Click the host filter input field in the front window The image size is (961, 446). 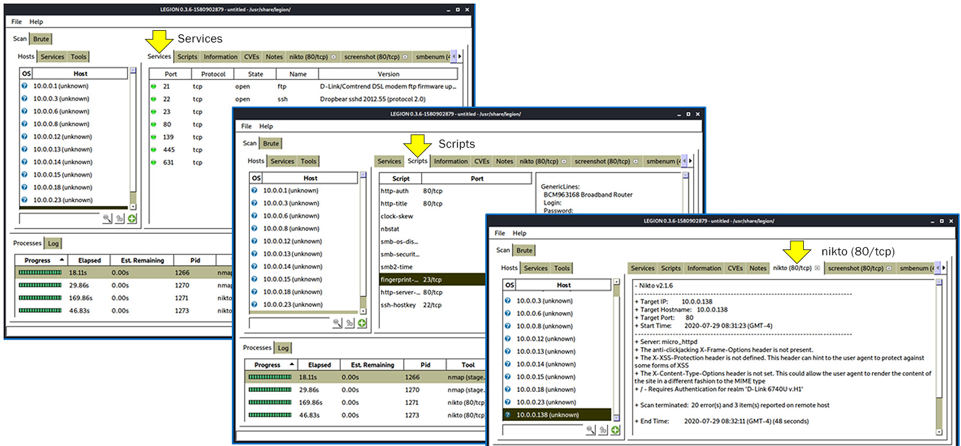pos(543,430)
